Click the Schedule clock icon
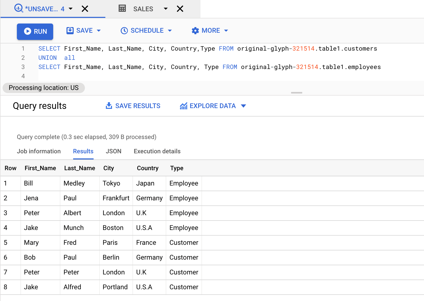This screenshot has width=424, height=301. [x=124, y=30]
